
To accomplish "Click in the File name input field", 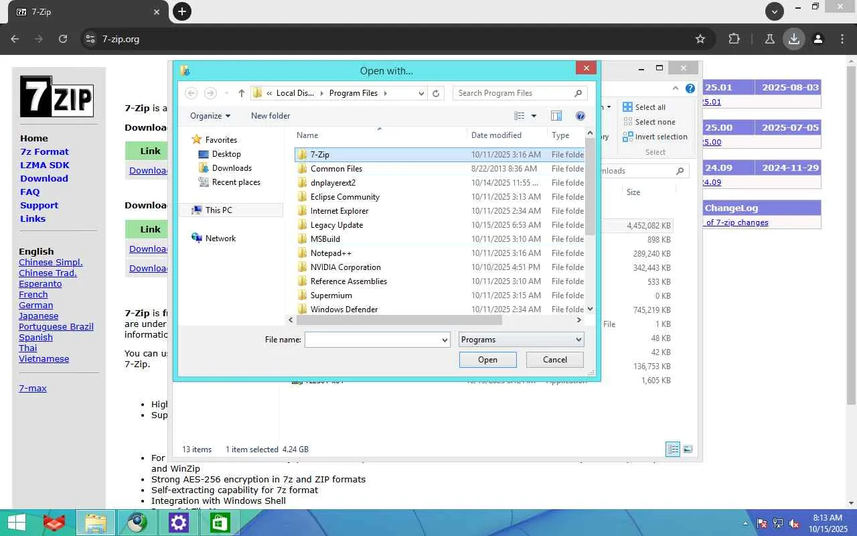I will tap(372, 340).
